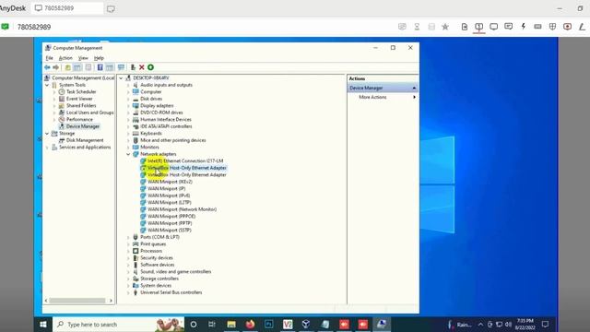This screenshot has width=590, height=332.
Task: Expand the Processors category
Action: point(128,251)
